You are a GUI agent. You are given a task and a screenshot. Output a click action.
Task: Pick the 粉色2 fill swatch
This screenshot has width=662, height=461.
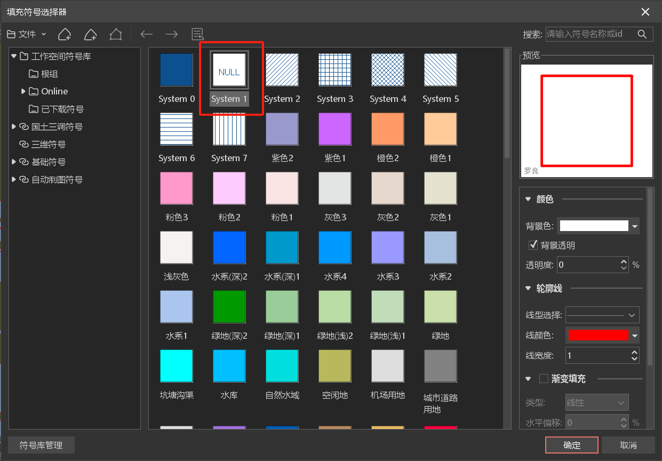(x=229, y=188)
